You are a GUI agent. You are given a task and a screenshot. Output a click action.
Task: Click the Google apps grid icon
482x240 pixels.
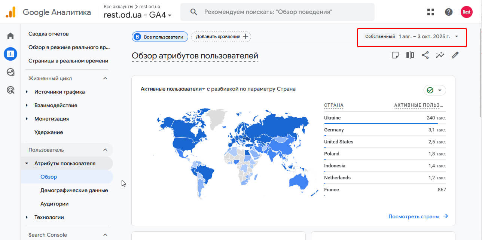(431, 12)
